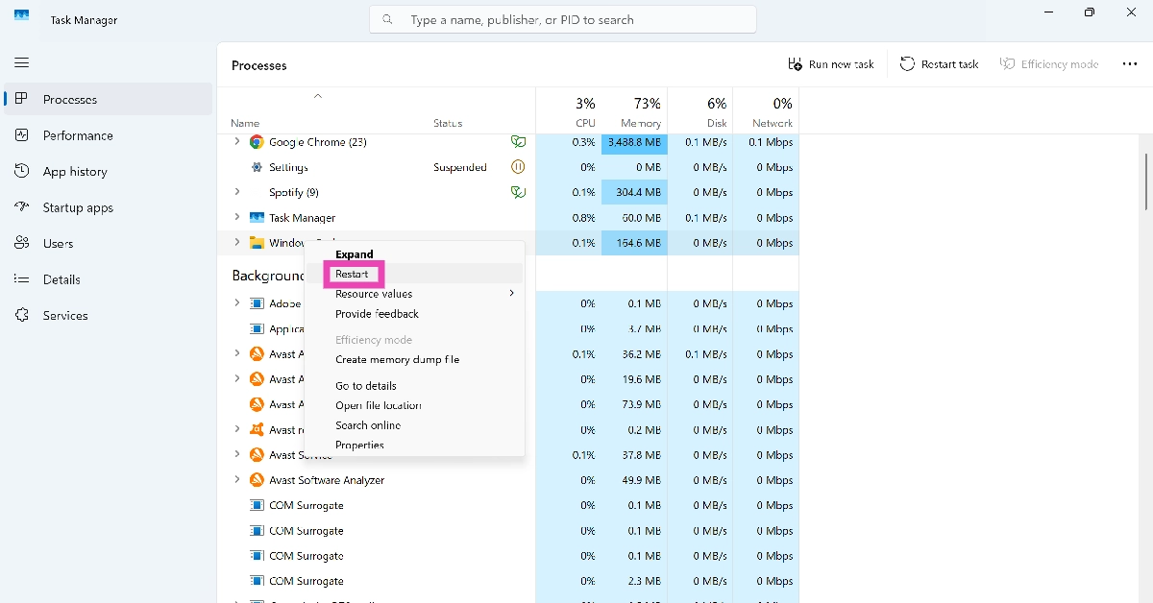This screenshot has height=603, width=1153.
Task: Open App history from sidebar
Action: pyautogui.click(x=75, y=172)
